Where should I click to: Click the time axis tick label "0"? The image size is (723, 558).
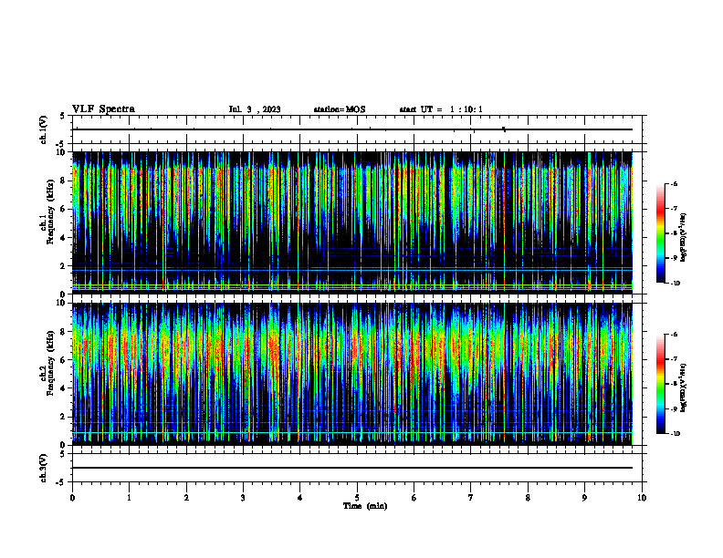pos(72,498)
